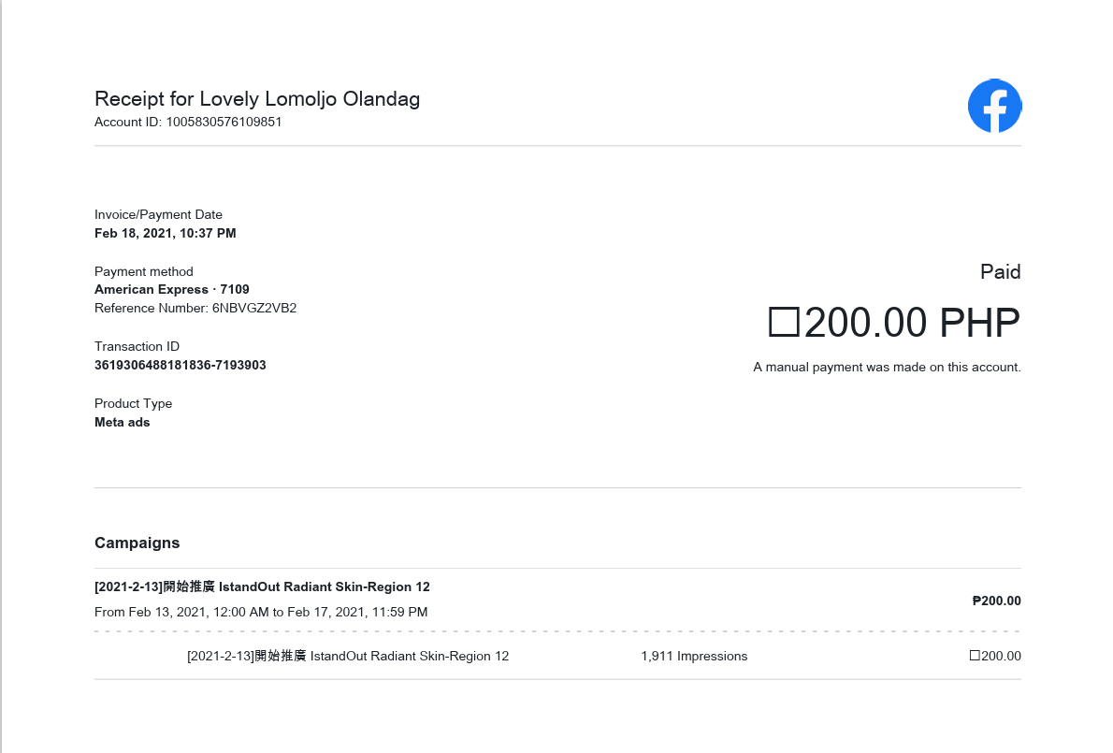The height and width of the screenshot is (753, 1113).
Task: Click the Meta ads product type
Action: pyautogui.click(x=123, y=422)
